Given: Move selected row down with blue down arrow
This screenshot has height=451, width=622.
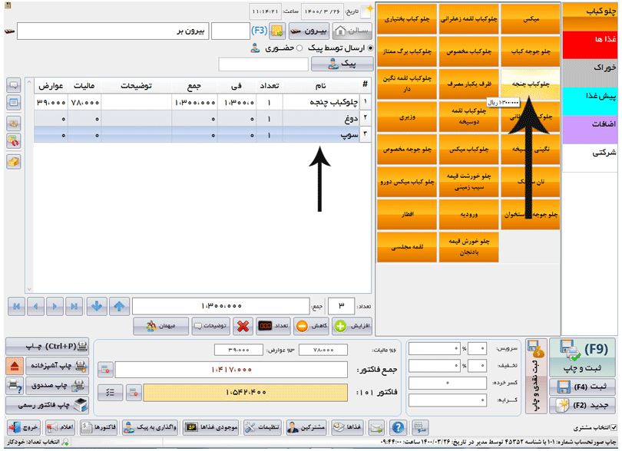Looking at the screenshot, I should pos(96,306).
